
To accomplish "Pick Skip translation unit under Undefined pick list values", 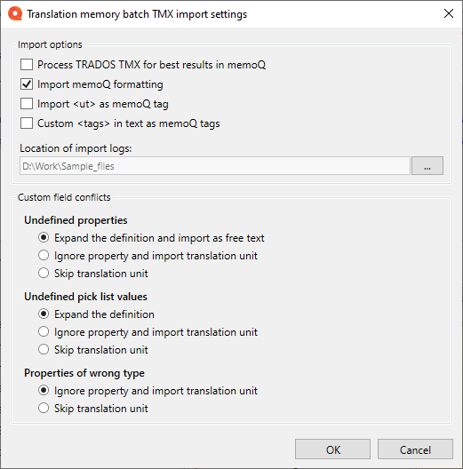I will (x=44, y=349).
